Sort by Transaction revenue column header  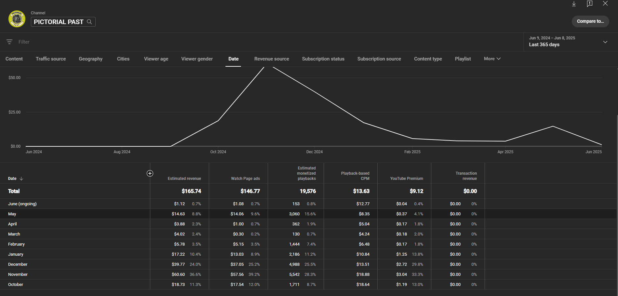click(x=466, y=176)
